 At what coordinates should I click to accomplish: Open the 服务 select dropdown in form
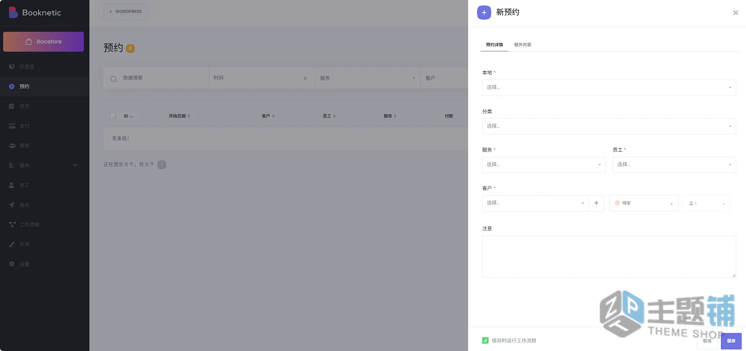[x=544, y=165]
